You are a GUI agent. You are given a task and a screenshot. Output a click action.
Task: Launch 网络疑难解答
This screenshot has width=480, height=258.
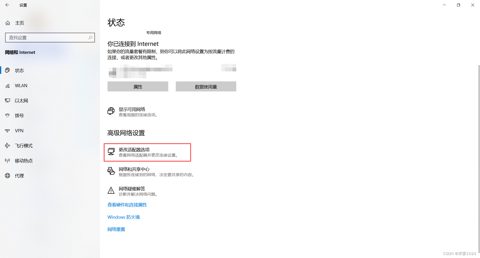click(133, 191)
